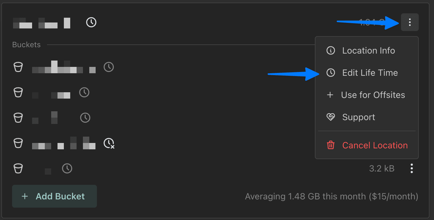Click the bucket icon on the 3.2 kB row
434x220 pixels.
(18, 168)
